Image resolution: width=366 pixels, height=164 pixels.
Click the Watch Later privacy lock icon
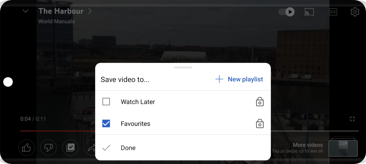(260, 102)
